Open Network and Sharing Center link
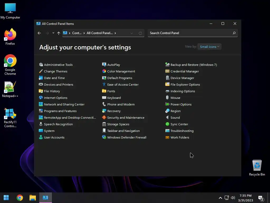Viewport: 270px width, 203px height. click(64, 104)
